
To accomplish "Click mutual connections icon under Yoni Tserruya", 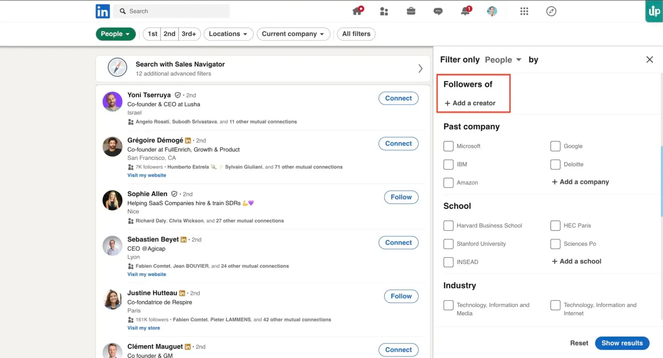I will (130, 122).
